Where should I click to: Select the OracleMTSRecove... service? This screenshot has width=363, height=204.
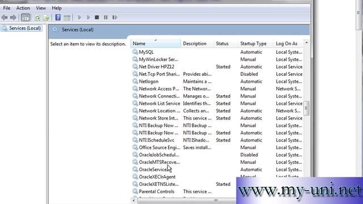(x=159, y=163)
